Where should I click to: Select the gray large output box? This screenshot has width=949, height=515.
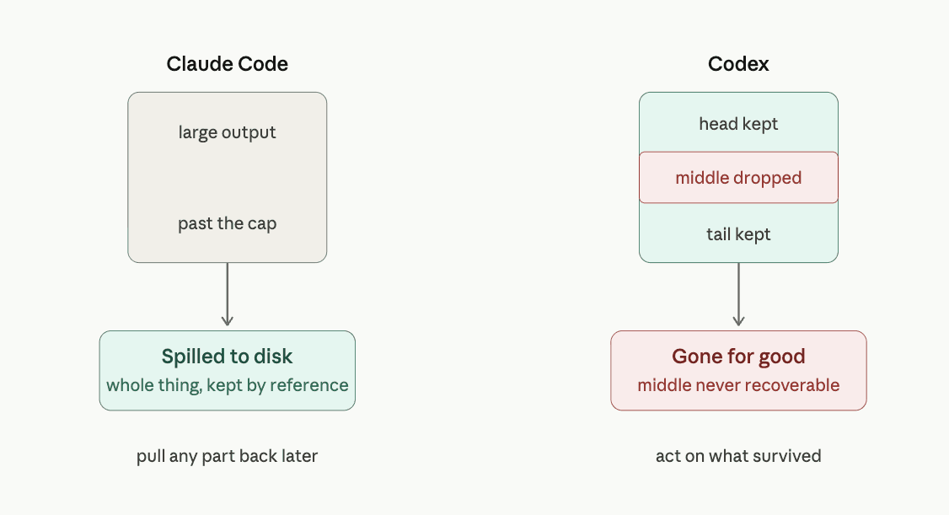click(227, 177)
